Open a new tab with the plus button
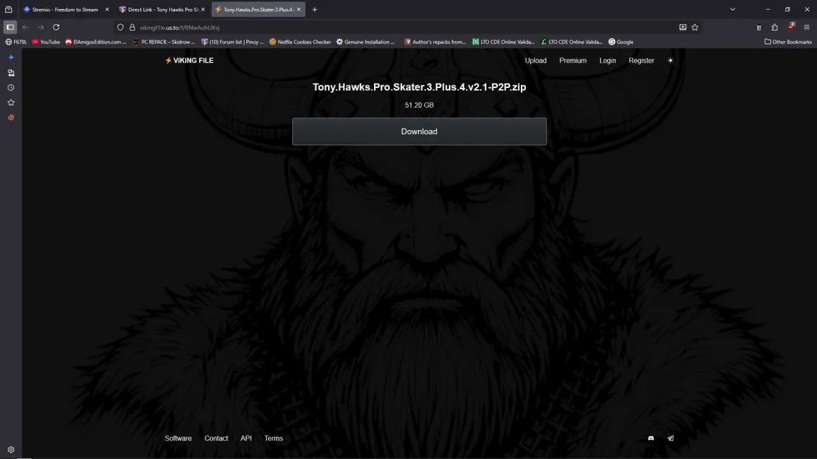The height and width of the screenshot is (459, 817). tap(315, 10)
